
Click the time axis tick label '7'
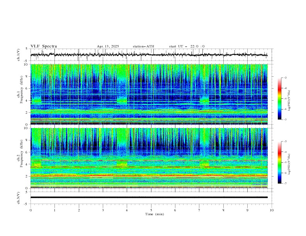[x=199, y=210]
